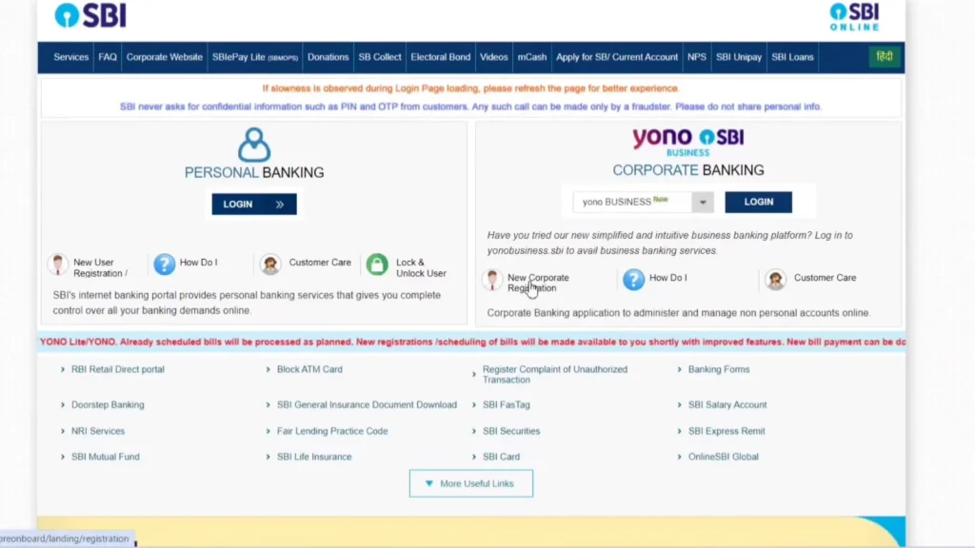Switch language with the Hindi button

[885, 56]
